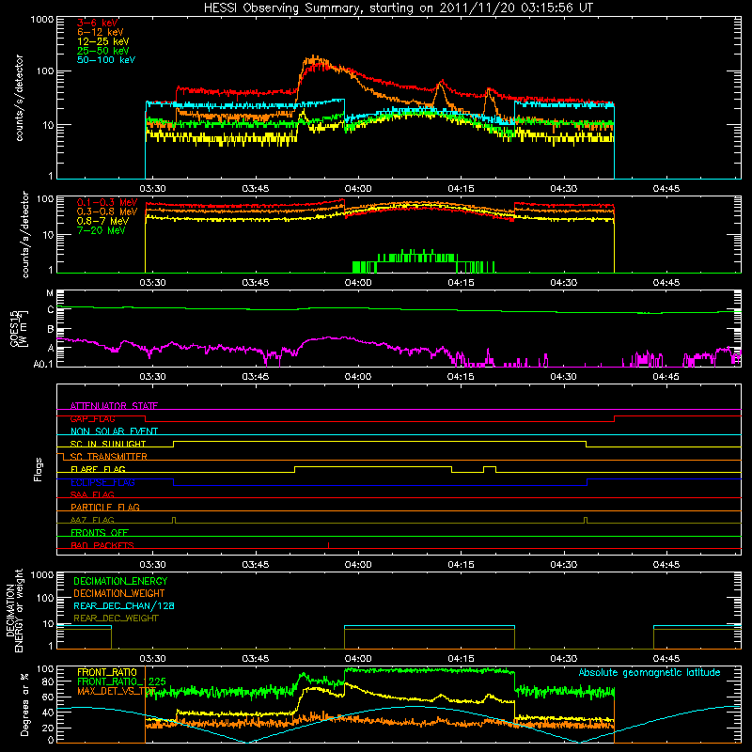This screenshot has width=752, height=752.
Task: Click 04:45 time label under top keV panel
Action: 666,189
